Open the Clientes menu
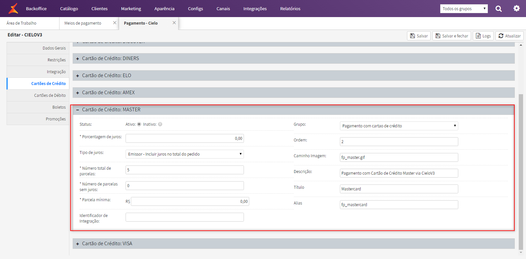The width and height of the screenshot is (526, 259). coord(100,9)
